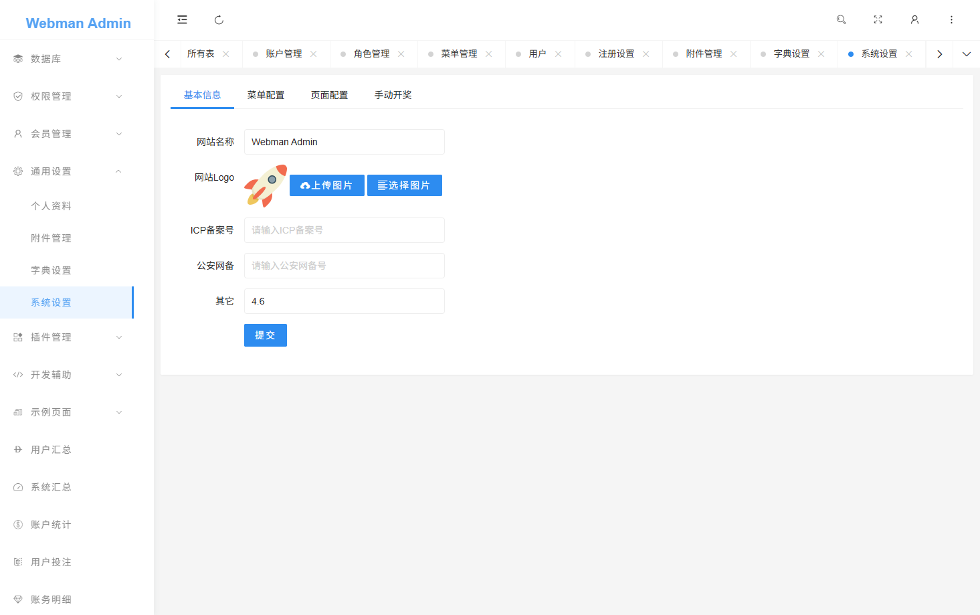
Task: Switch to the 菜单配置 tab
Action: tap(266, 94)
